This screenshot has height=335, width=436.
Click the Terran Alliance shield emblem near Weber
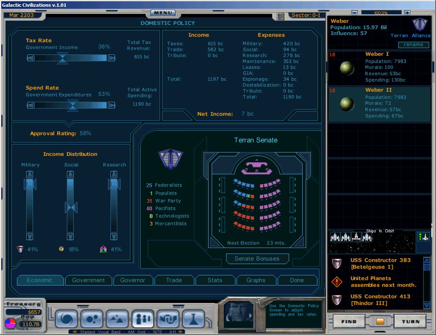pos(419,24)
